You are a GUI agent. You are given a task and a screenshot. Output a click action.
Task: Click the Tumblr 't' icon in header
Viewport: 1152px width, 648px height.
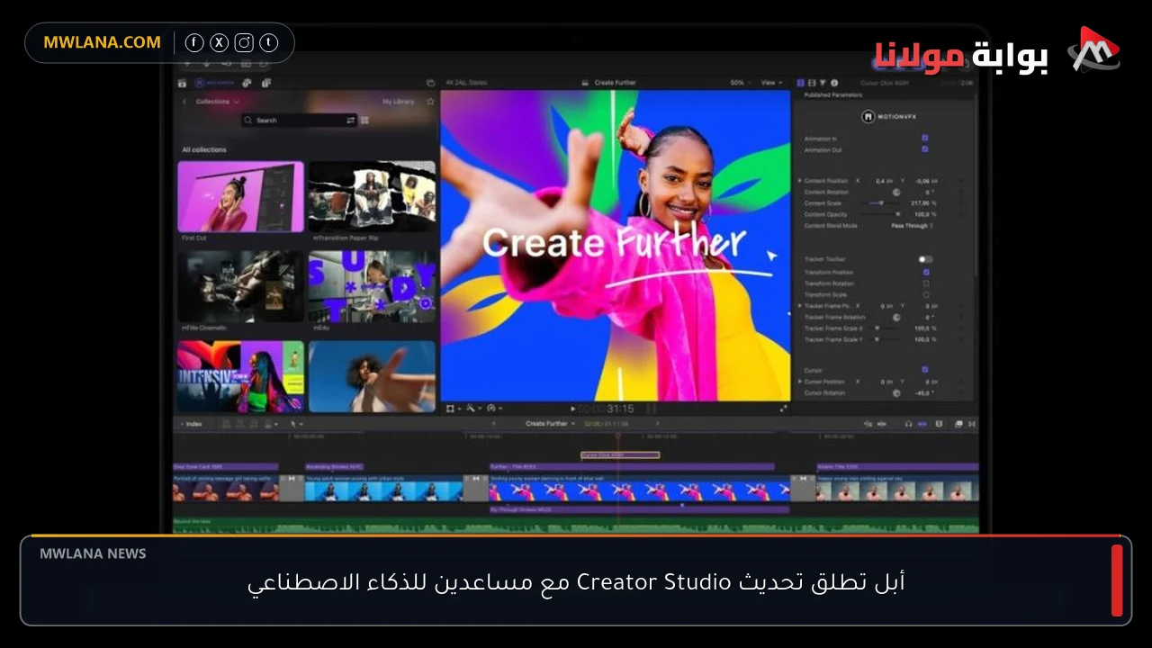(x=269, y=42)
